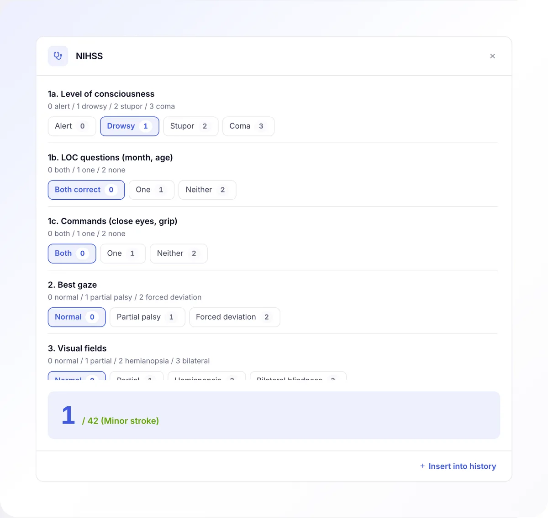Select Both correct for LOC questions
The width and height of the screenshot is (548, 518).
[86, 190]
